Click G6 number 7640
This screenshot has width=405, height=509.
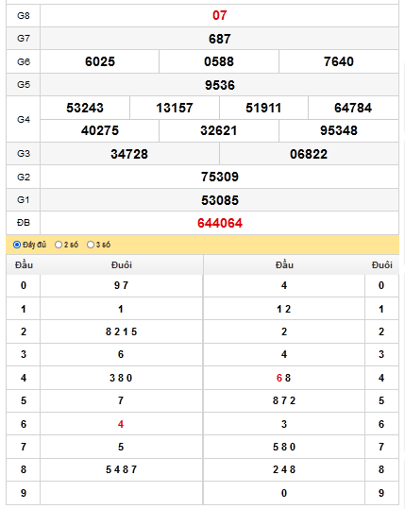click(339, 61)
